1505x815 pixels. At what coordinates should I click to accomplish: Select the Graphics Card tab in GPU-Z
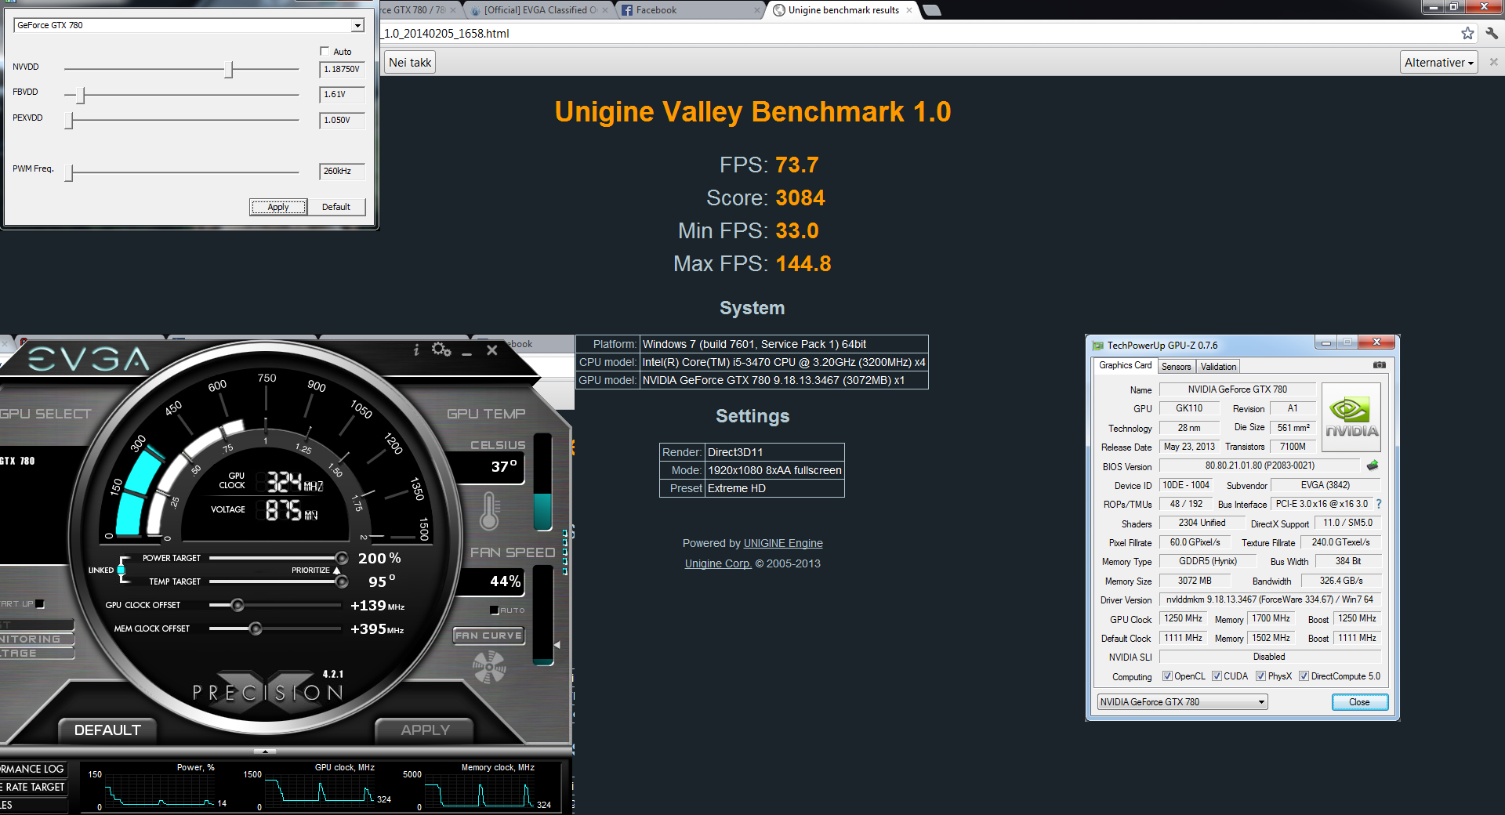tap(1125, 365)
